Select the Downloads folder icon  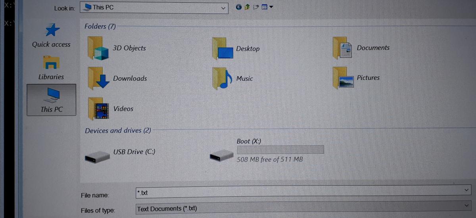tap(99, 78)
